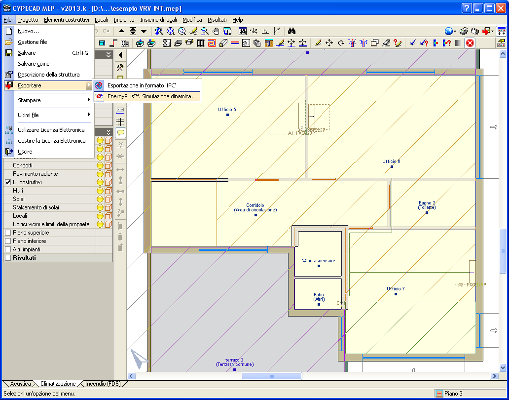Click the hammer and pick tools icon

(120, 68)
